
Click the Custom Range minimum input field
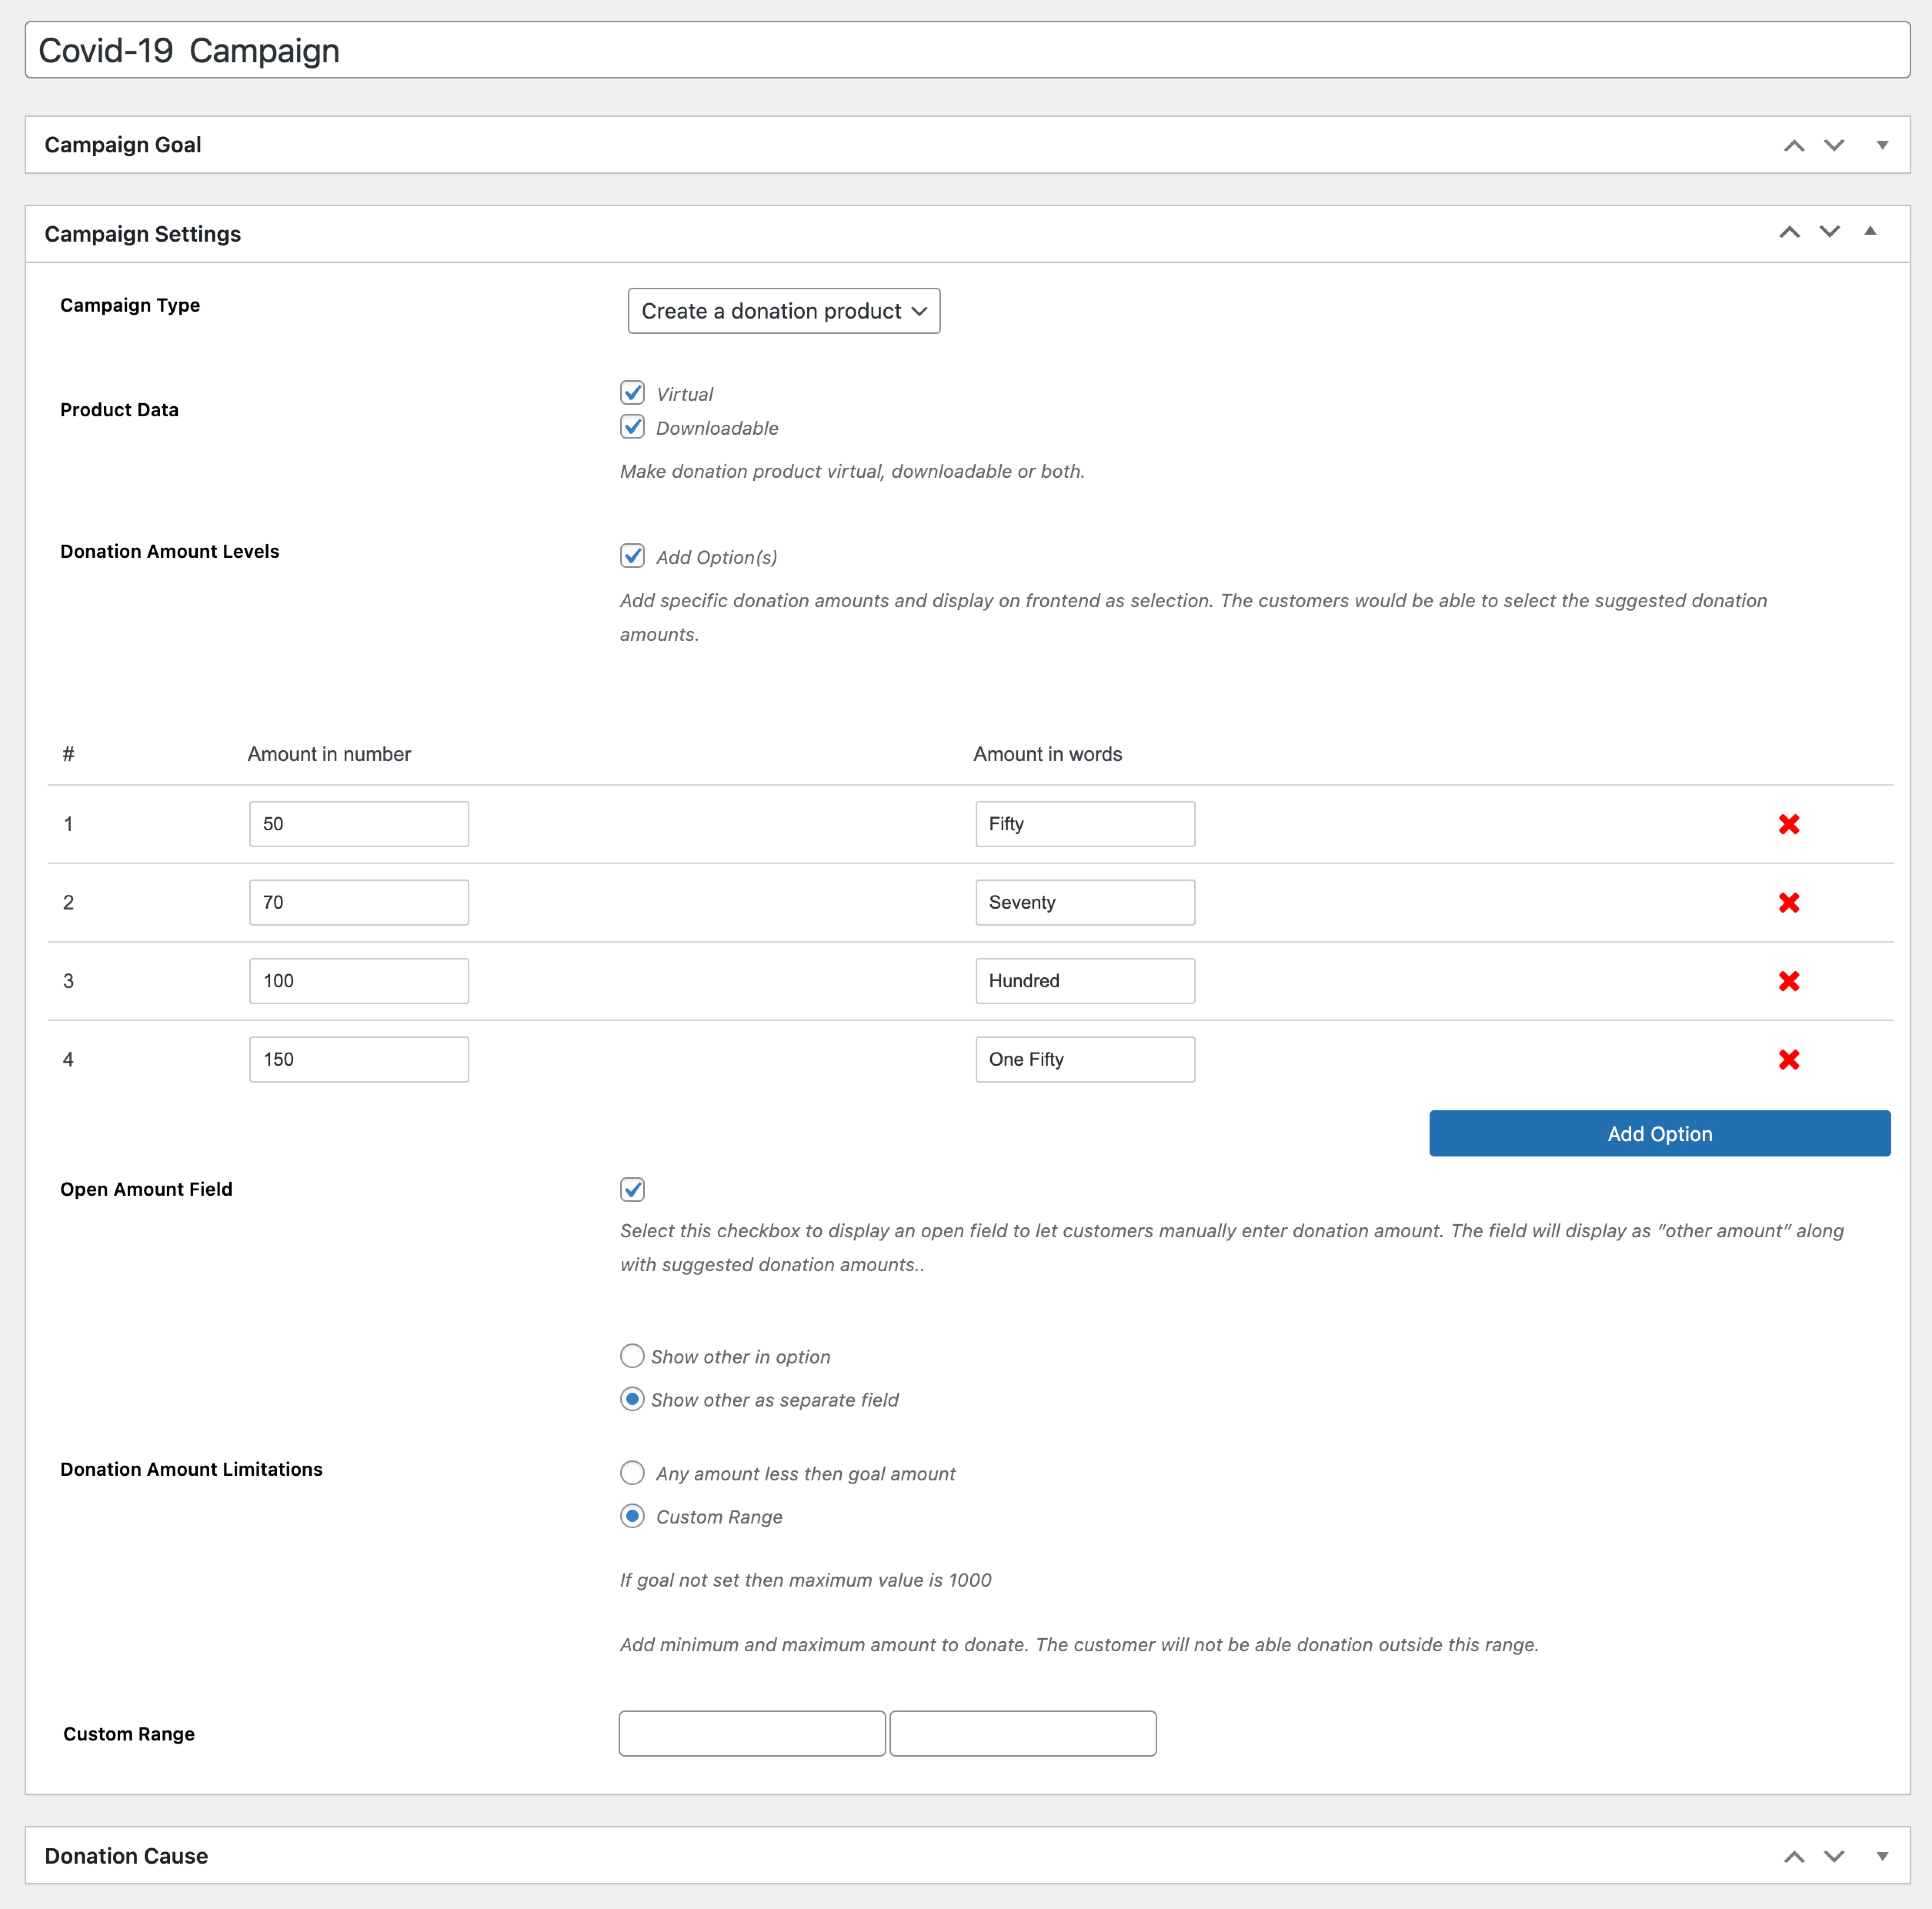click(x=752, y=1733)
